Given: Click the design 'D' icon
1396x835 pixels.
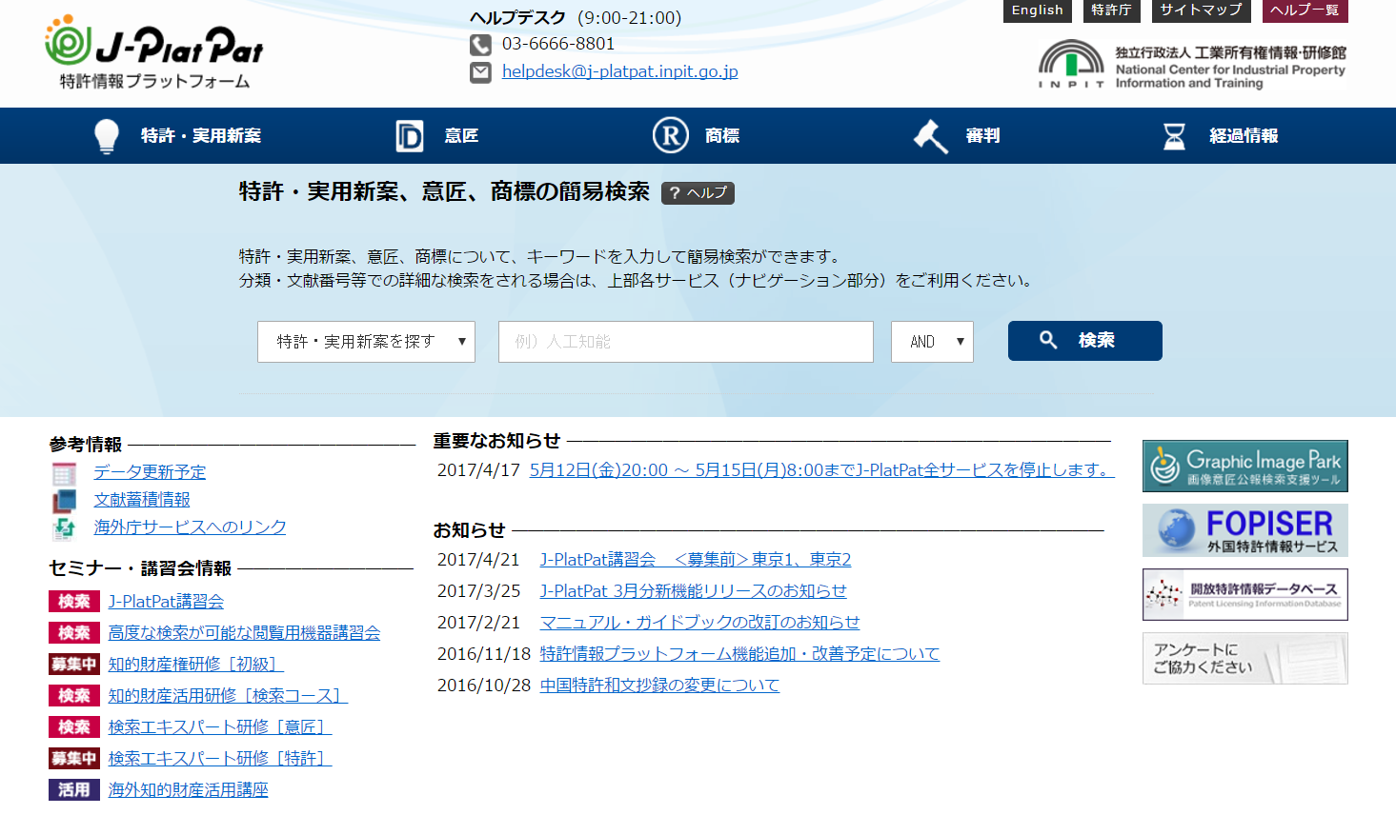Looking at the screenshot, I should (x=409, y=136).
